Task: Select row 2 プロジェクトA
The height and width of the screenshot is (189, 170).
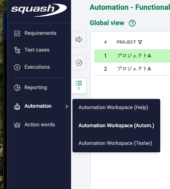Action: click(x=132, y=69)
